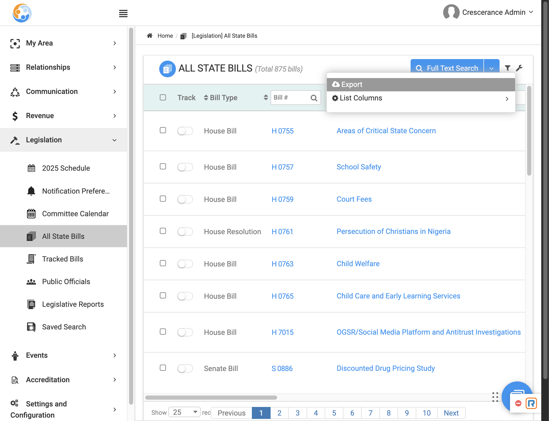Viewport: 549px width, 421px height.
Task: Check the select-all checkbox in table header
Action: tap(163, 97)
